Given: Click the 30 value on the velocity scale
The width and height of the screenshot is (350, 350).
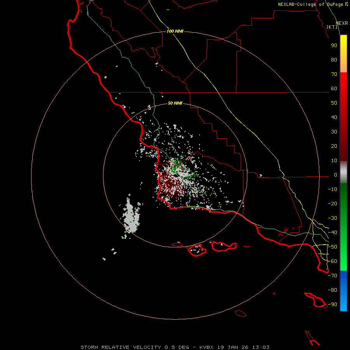Looking at the screenshot, I should coord(334,132).
